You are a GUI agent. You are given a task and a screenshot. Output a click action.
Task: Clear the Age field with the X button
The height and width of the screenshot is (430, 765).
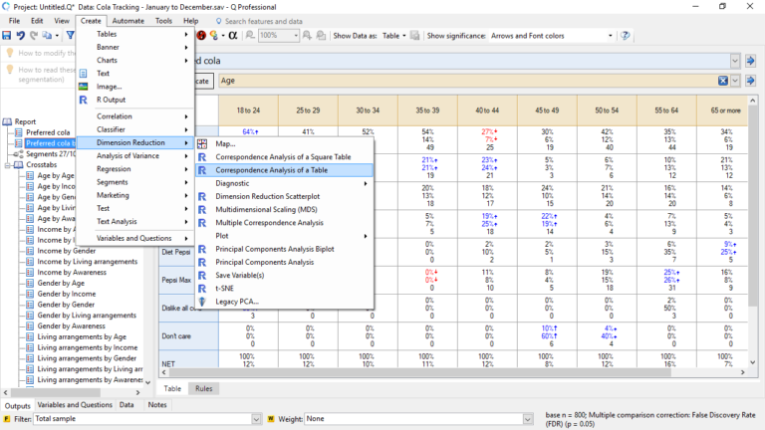722,81
